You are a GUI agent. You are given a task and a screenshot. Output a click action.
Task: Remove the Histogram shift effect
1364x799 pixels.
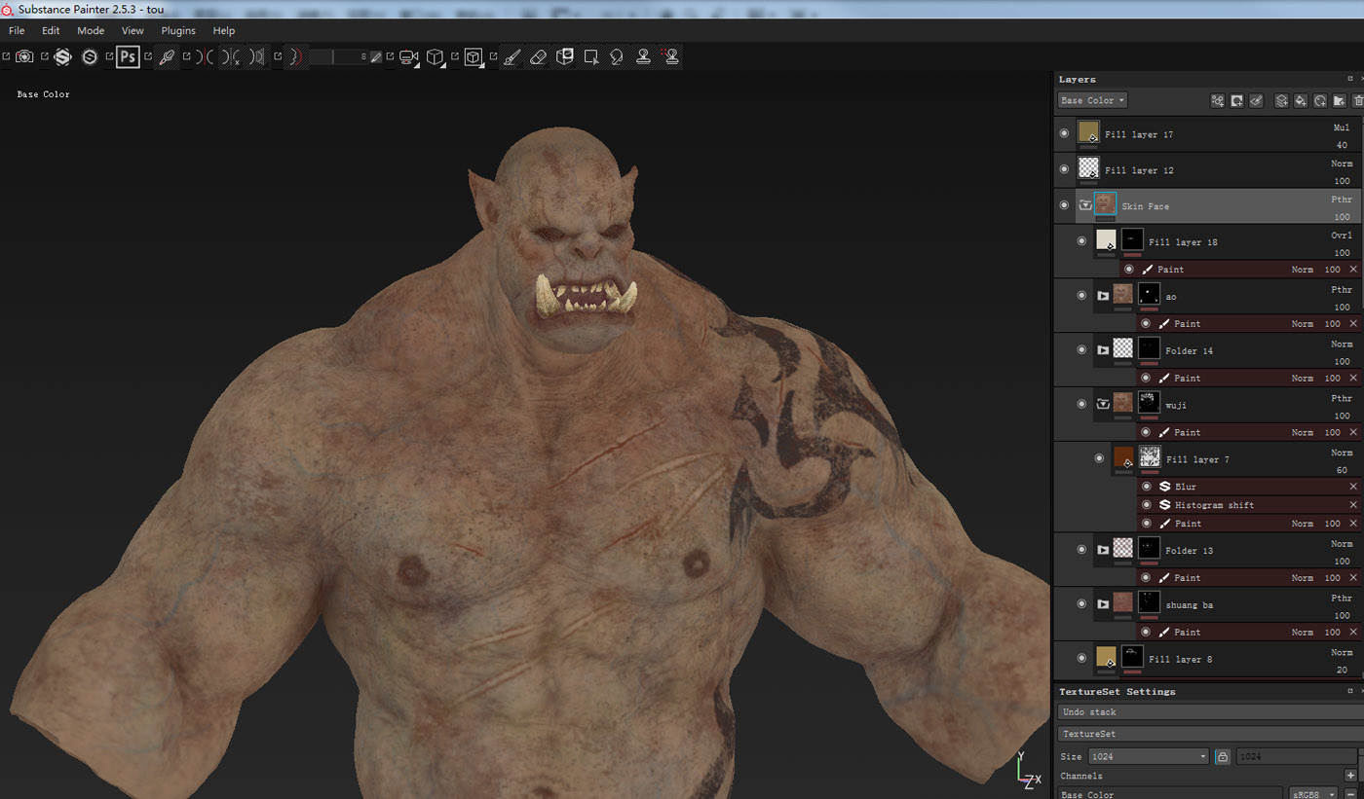coord(1353,504)
